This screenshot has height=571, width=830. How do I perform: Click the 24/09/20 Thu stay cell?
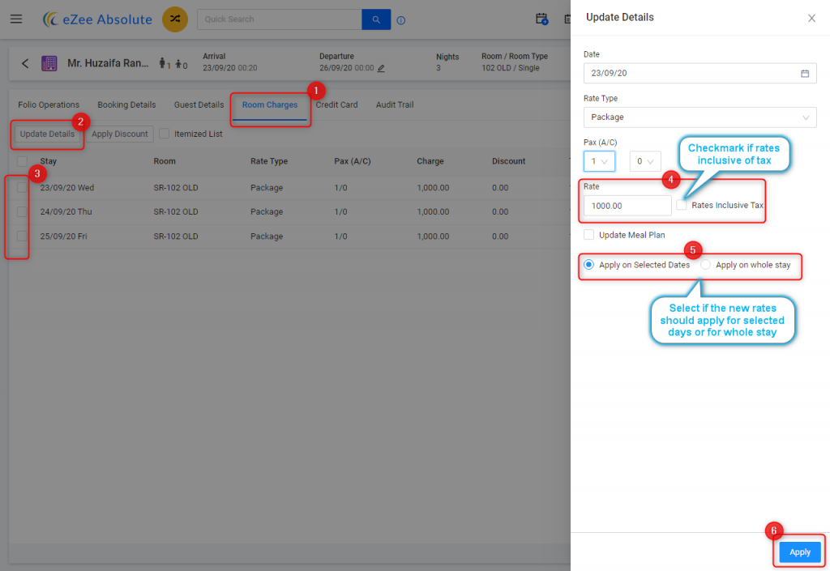pyautogui.click(x=66, y=211)
